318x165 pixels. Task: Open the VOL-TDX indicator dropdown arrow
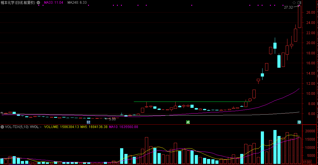(2, 127)
